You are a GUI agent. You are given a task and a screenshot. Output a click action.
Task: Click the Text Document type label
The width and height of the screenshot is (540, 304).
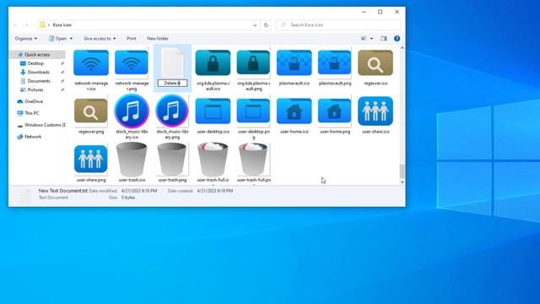pos(53,198)
